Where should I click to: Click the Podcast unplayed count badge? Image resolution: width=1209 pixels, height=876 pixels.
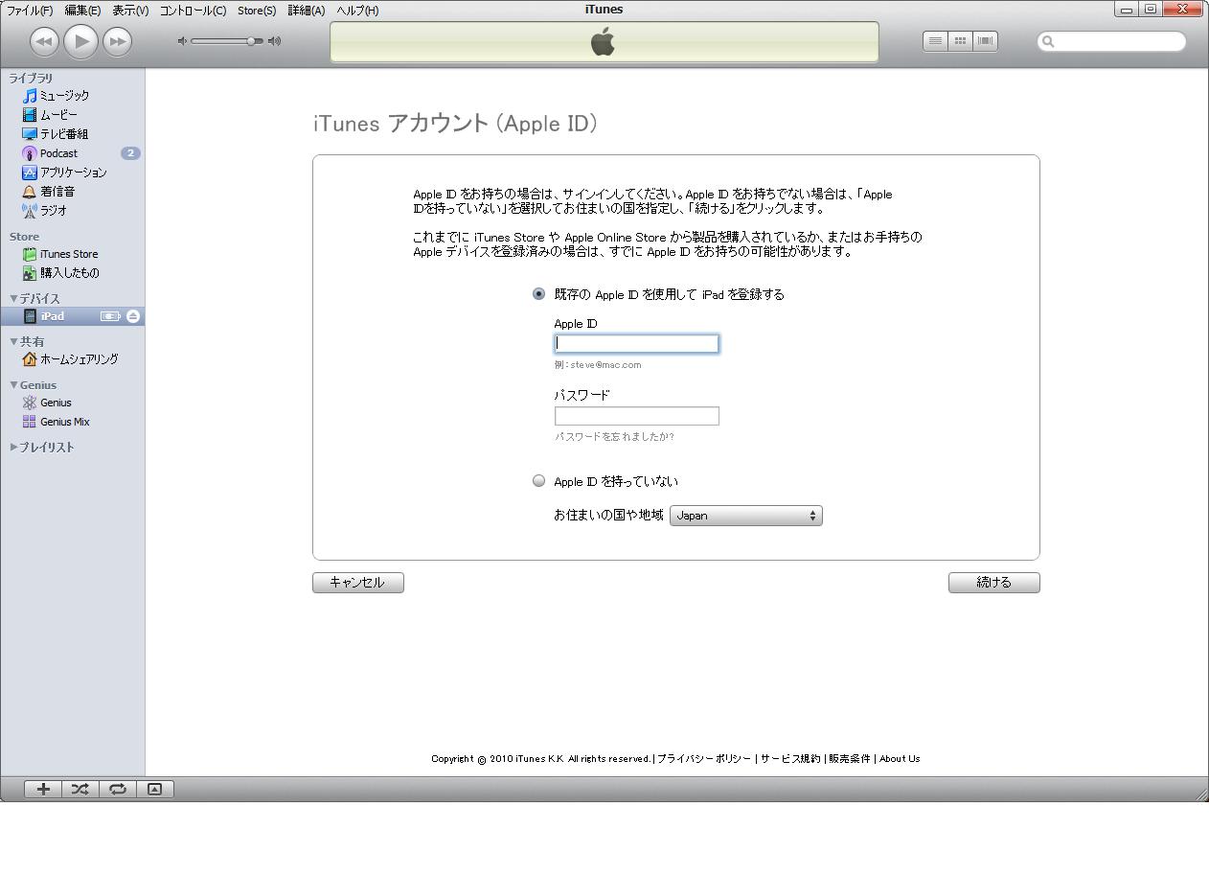pyautogui.click(x=130, y=153)
